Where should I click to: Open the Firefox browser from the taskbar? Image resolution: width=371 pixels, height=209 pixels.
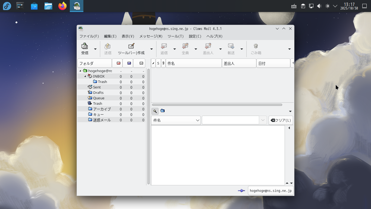click(x=62, y=6)
